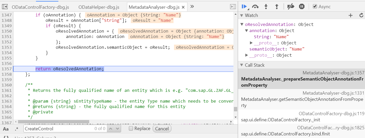This screenshot has height=138, width=365.
Task: Cancel the search bar
Action: tap(162, 129)
